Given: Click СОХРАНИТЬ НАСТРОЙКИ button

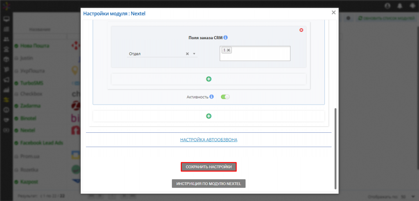Looking at the screenshot, I should [x=209, y=167].
